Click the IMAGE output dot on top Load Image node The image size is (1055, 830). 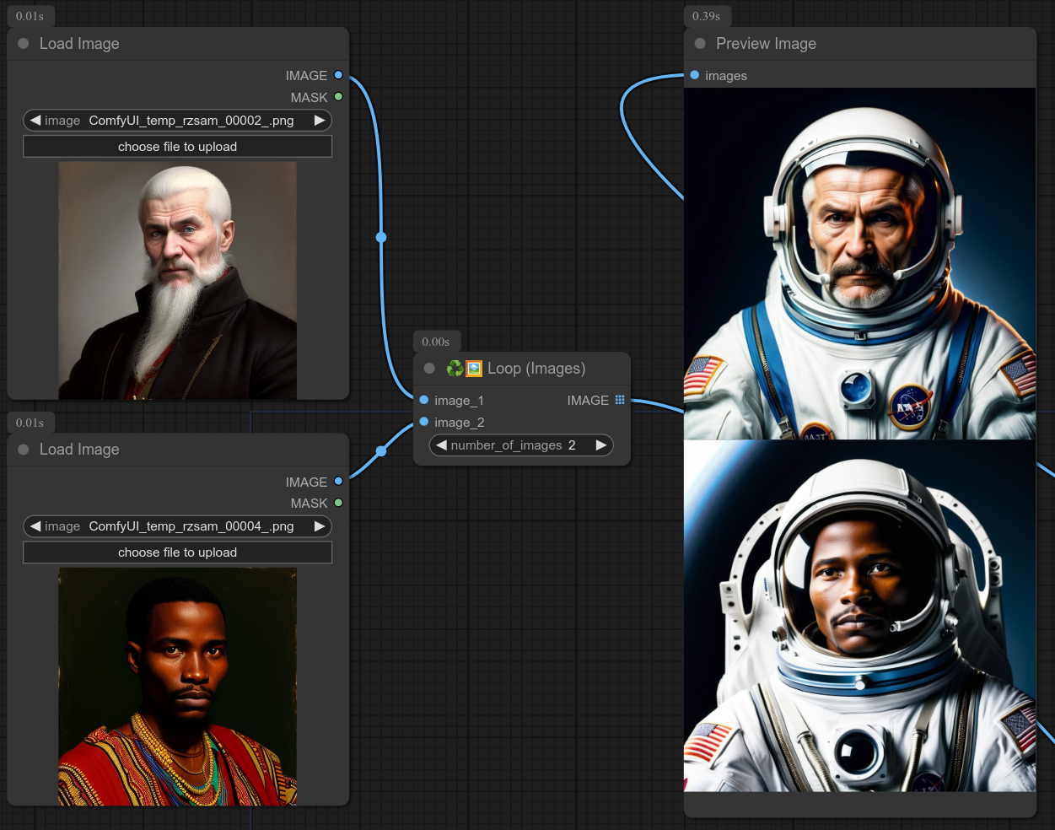point(338,75)
